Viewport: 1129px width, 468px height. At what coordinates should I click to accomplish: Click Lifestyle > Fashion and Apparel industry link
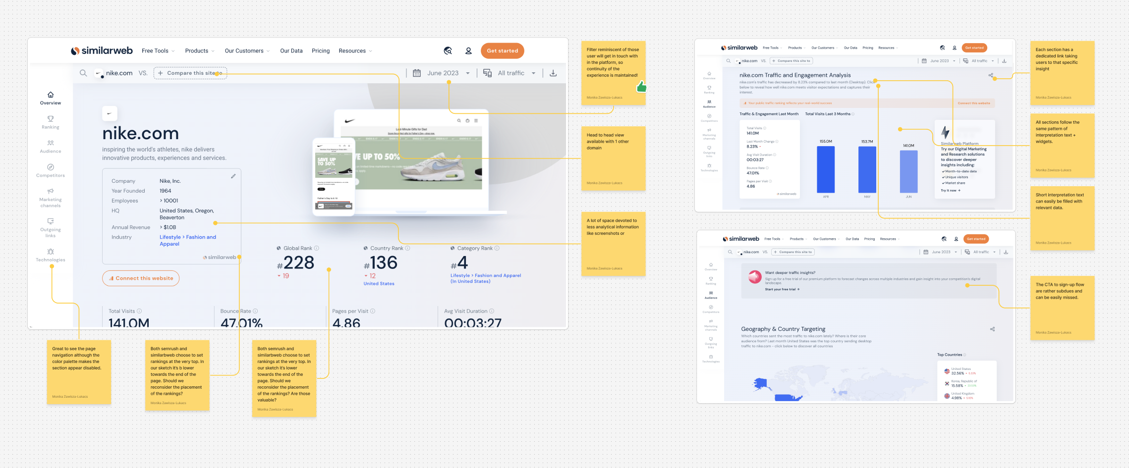[x=188, y=241]
